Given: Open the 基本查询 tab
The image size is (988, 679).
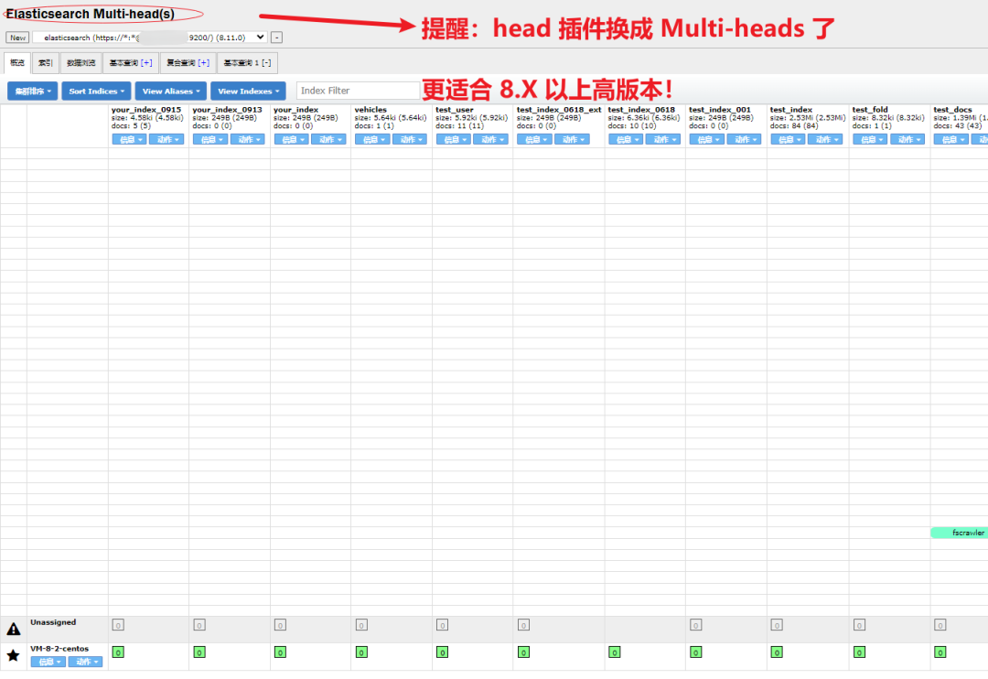Looking at the screenshot, I should 131,63.
